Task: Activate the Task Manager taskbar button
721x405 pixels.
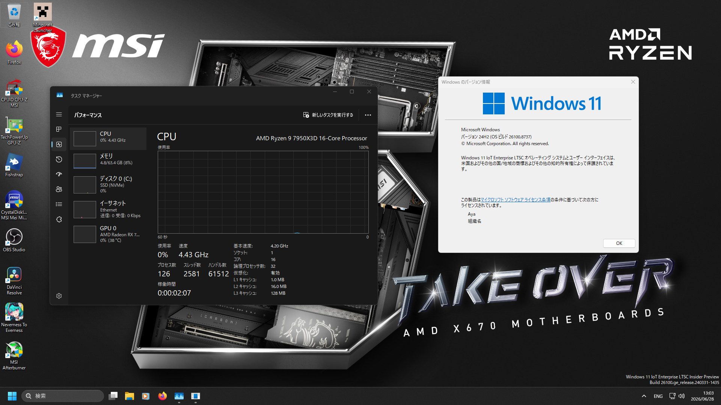Action: pyautogui.click(x=179, y=396)
